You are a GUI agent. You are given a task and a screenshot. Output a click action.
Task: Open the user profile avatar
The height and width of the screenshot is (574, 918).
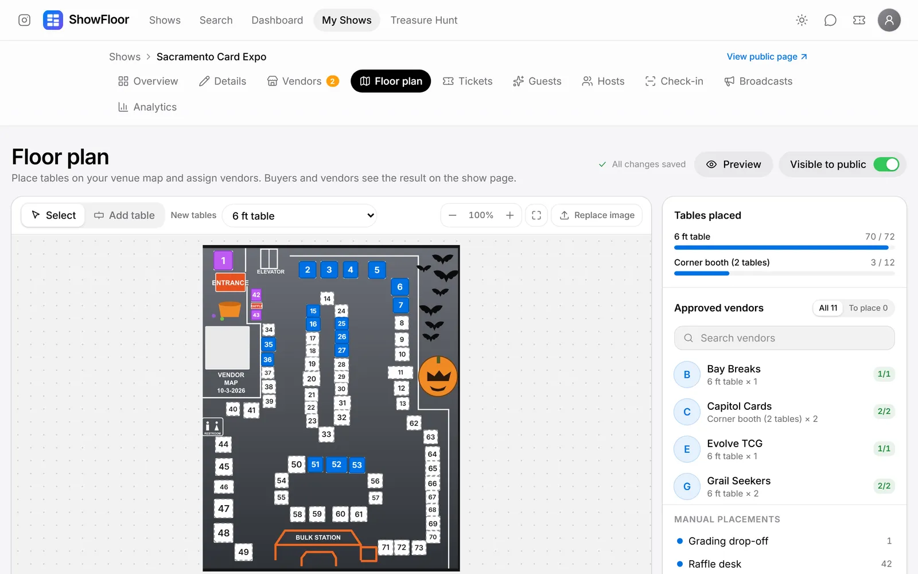click(x=889, y=20)
